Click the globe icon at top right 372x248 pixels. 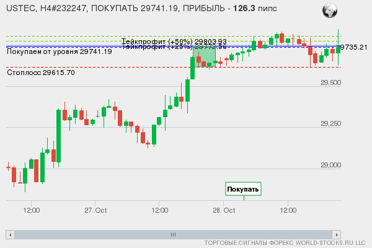330,11
